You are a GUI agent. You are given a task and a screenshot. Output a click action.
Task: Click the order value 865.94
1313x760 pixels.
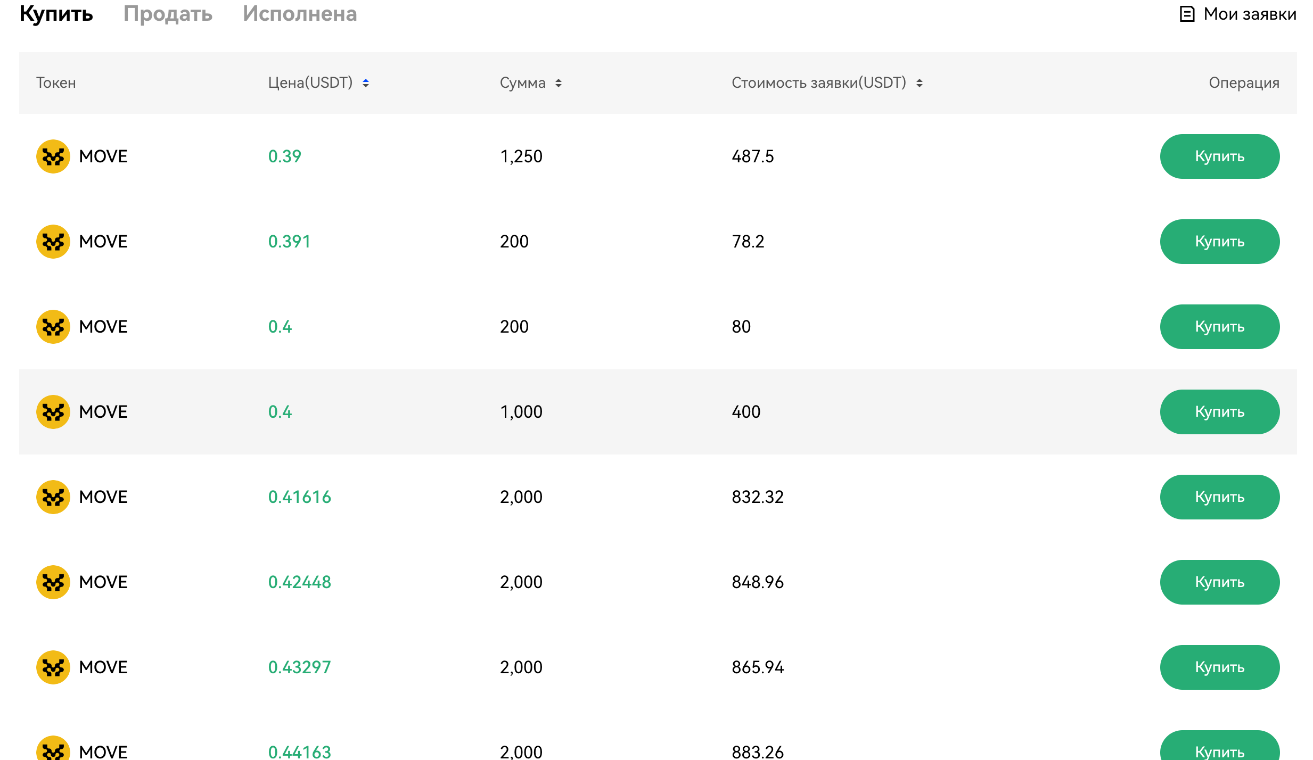point(758,667)
